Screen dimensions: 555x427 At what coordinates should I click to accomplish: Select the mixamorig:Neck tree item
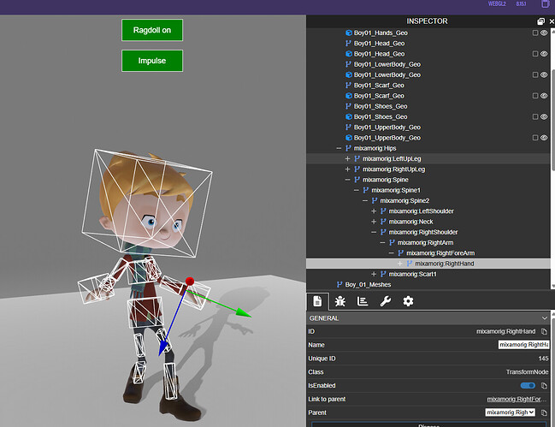point(410,222)
